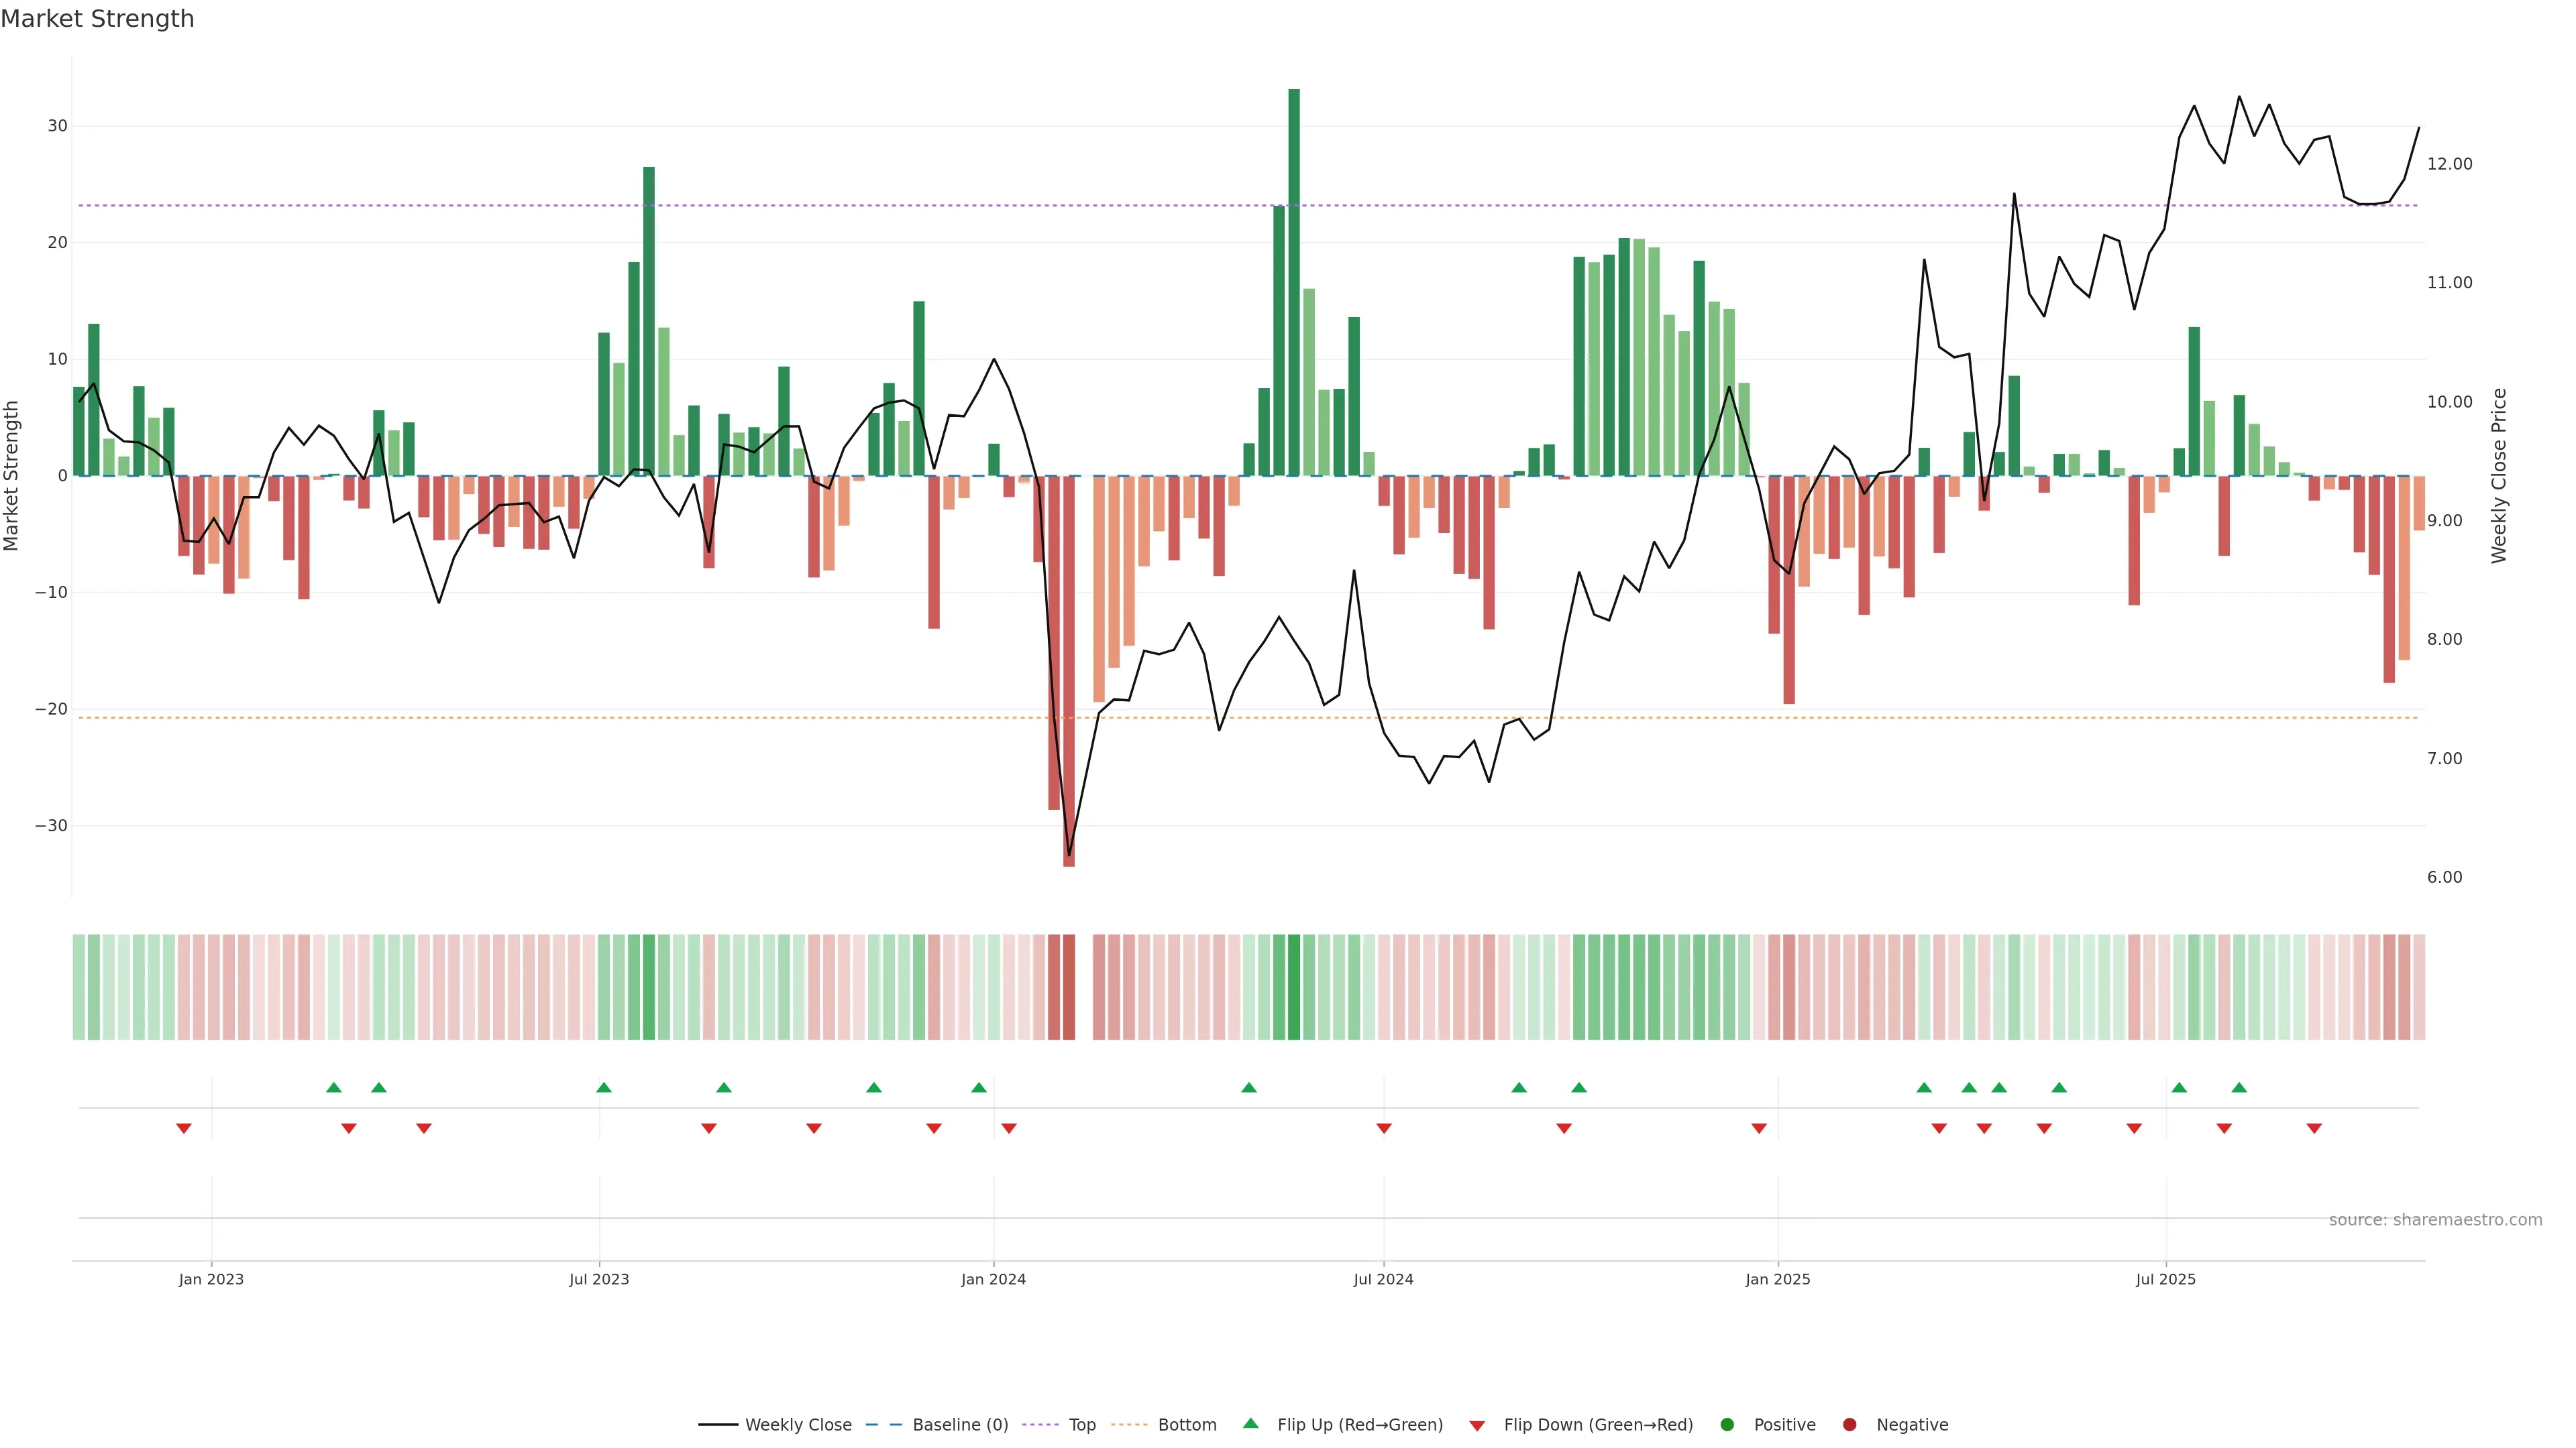Click the Jan 2024 x-axis label

(x=993, y=1279)
